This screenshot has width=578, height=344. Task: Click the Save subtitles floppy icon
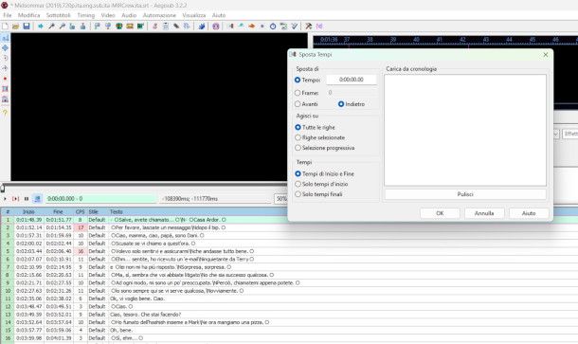[x=27, y=27]
